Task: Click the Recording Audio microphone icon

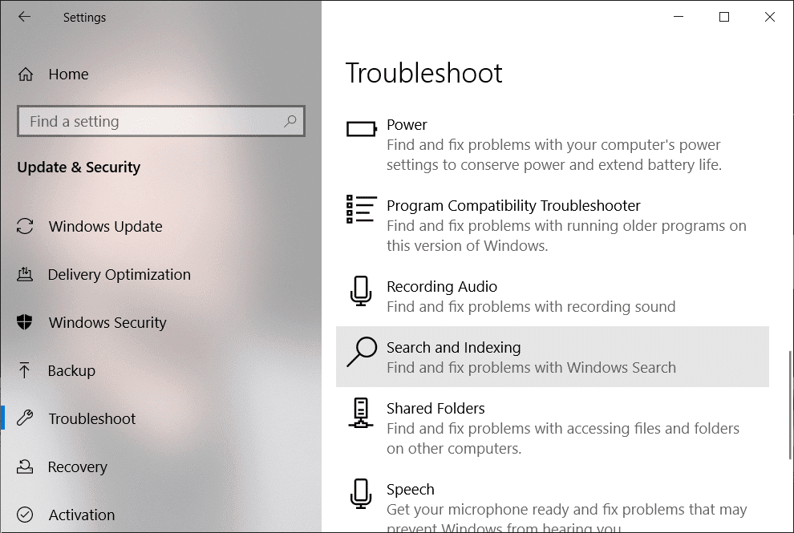Action: [x=361, y=291]
